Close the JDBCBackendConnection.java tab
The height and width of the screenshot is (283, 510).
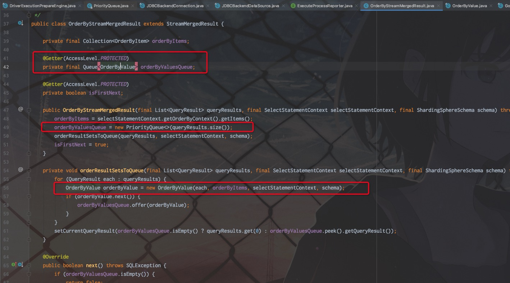pos(207,6)
